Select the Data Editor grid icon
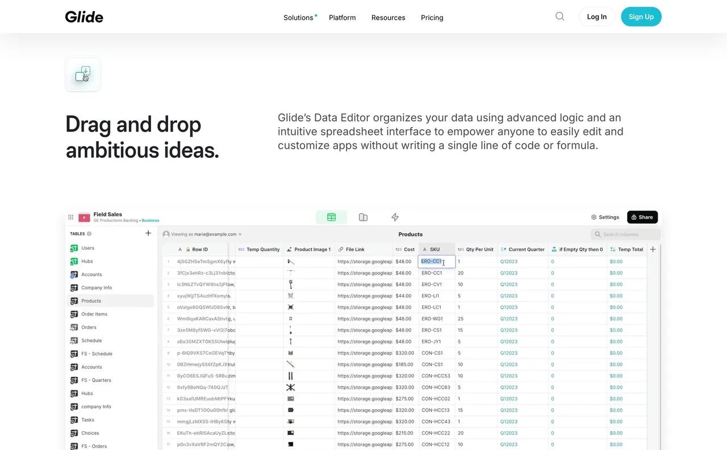The image size is (727, 450). (331, 217)
